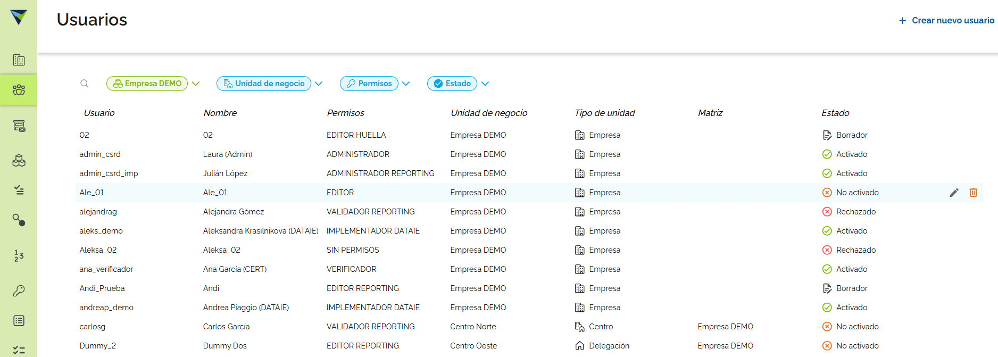This screenshot has width=998, height=357.
Task: Open the companies building icon in sidebar
Action: pyautogui.click(x=19, y=60)
